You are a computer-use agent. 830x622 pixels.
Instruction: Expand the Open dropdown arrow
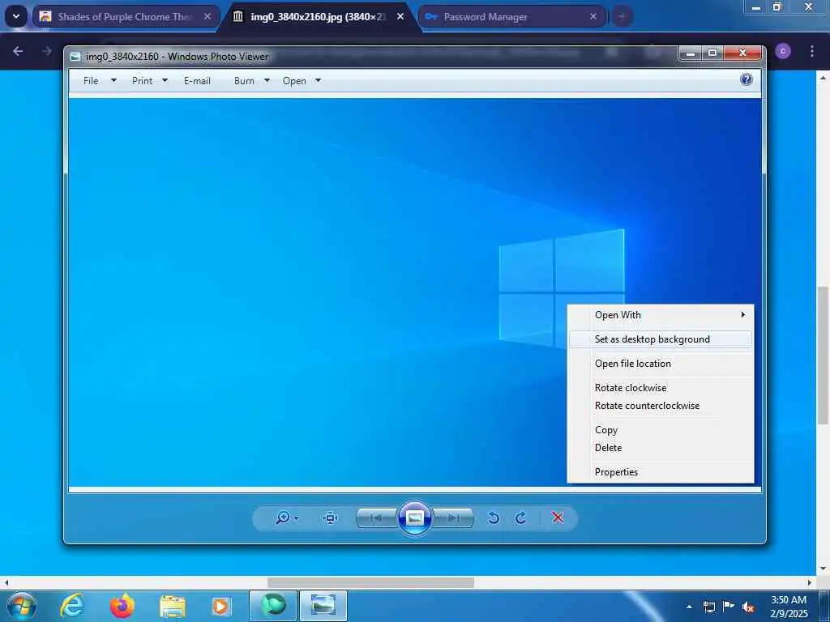coord(318,81)
